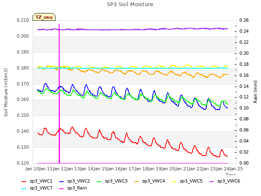This screenshot has width=261, height=196.
Task: Click the Rain (mm) axis label
Action: [x=255, y=92]
